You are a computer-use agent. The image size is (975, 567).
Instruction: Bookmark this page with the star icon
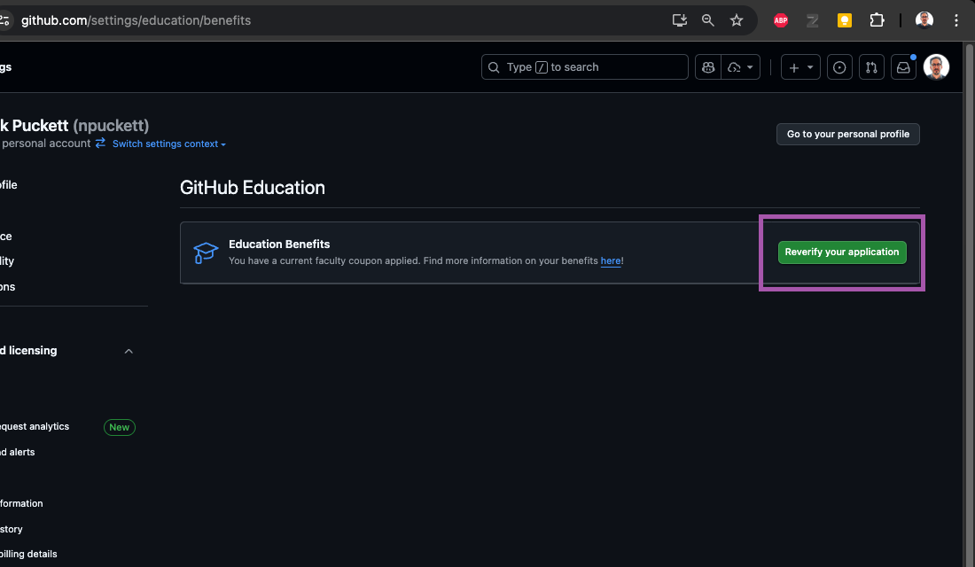[x=737, y=20]
